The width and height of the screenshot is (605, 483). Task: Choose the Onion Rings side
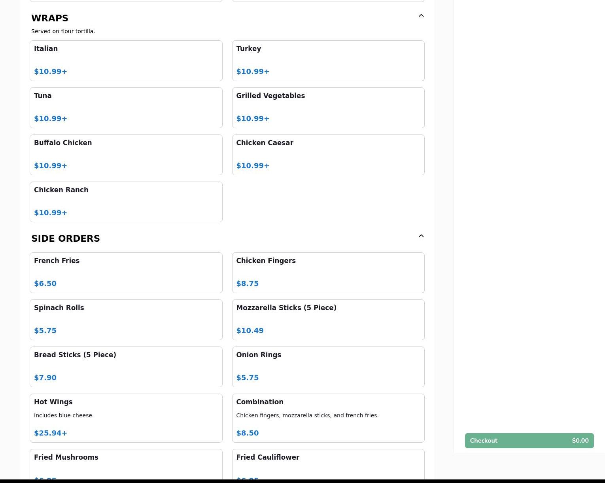coord(328,367)
